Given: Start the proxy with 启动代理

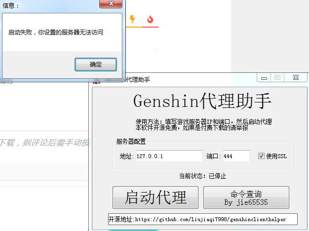Looking at the screenshot, I should [155, 197].
